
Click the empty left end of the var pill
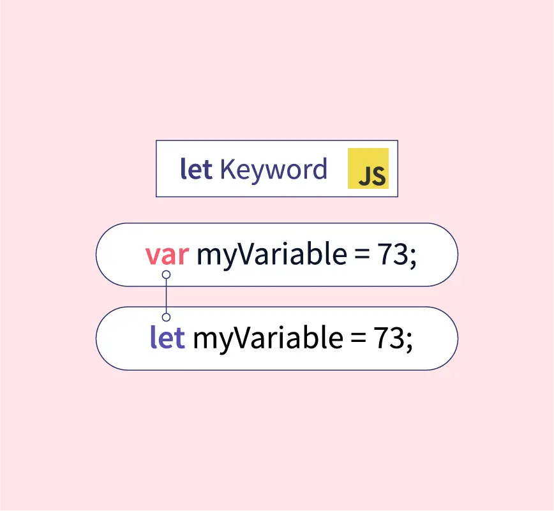pyautogui.click(x=118, y=255)
